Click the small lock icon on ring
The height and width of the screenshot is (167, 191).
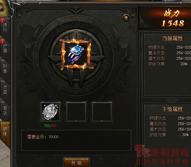[x=86, y=64]
